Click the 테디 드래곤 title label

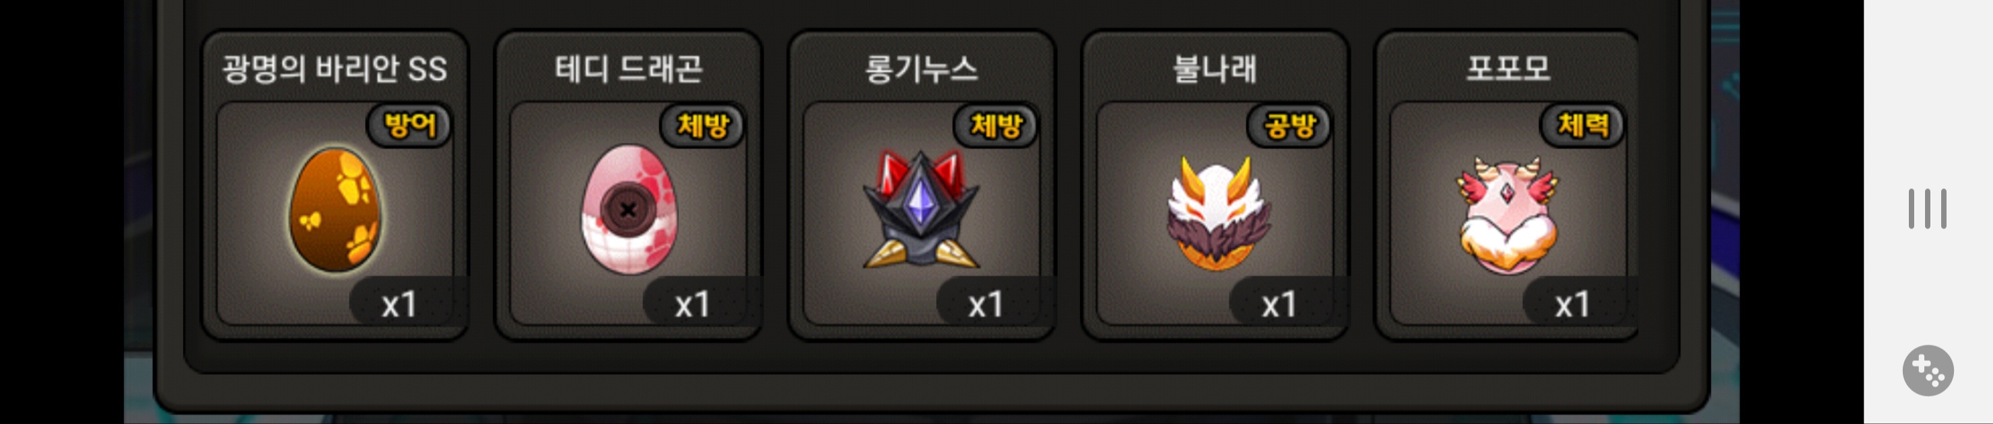[x=628, y=69]
